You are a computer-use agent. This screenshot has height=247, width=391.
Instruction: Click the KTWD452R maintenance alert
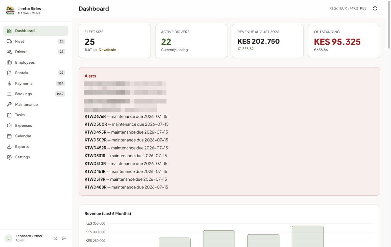(126, 148)
